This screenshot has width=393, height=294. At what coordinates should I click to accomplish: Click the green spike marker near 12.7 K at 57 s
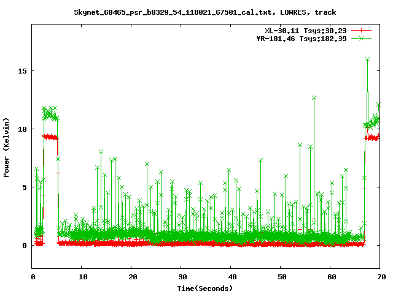coord(314,98)
